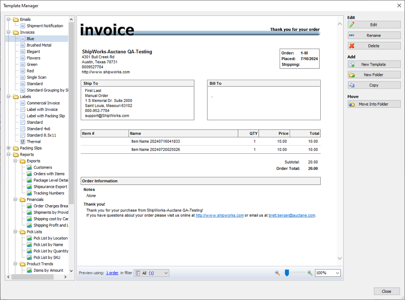405x300 pixels.
Task: Collapse the Exports subfolder expander
Action: click(x=15, y=161)
